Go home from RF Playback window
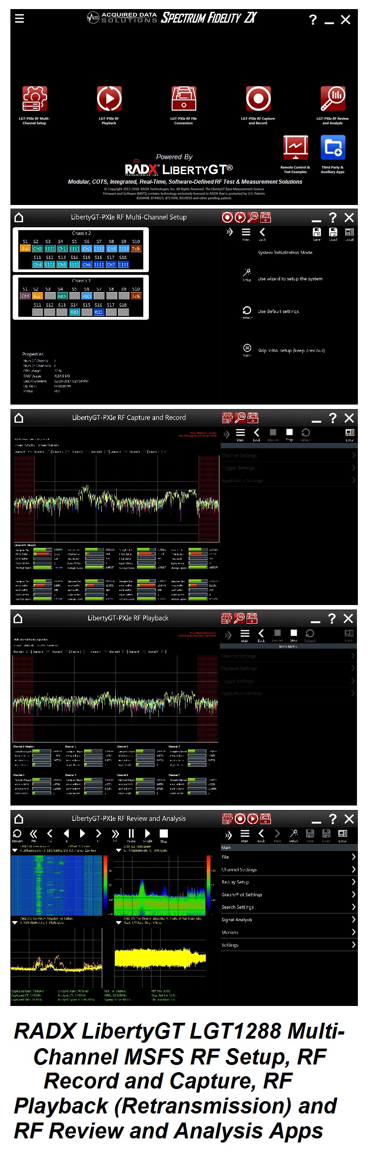The image size is (371, 1152). coord(18,618)
